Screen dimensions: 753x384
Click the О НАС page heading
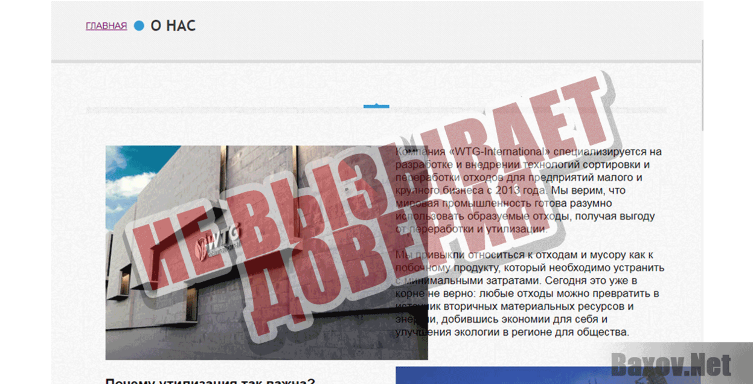tap(173, 26)
